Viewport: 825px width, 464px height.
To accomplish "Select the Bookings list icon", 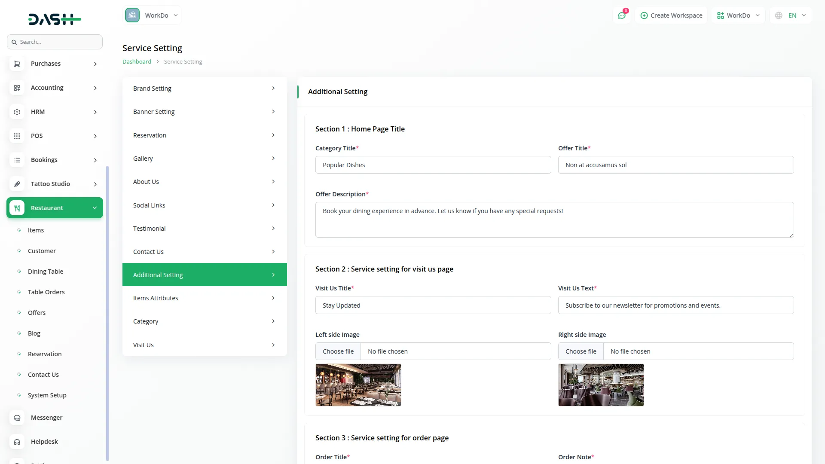I will [x=17, y=160].
